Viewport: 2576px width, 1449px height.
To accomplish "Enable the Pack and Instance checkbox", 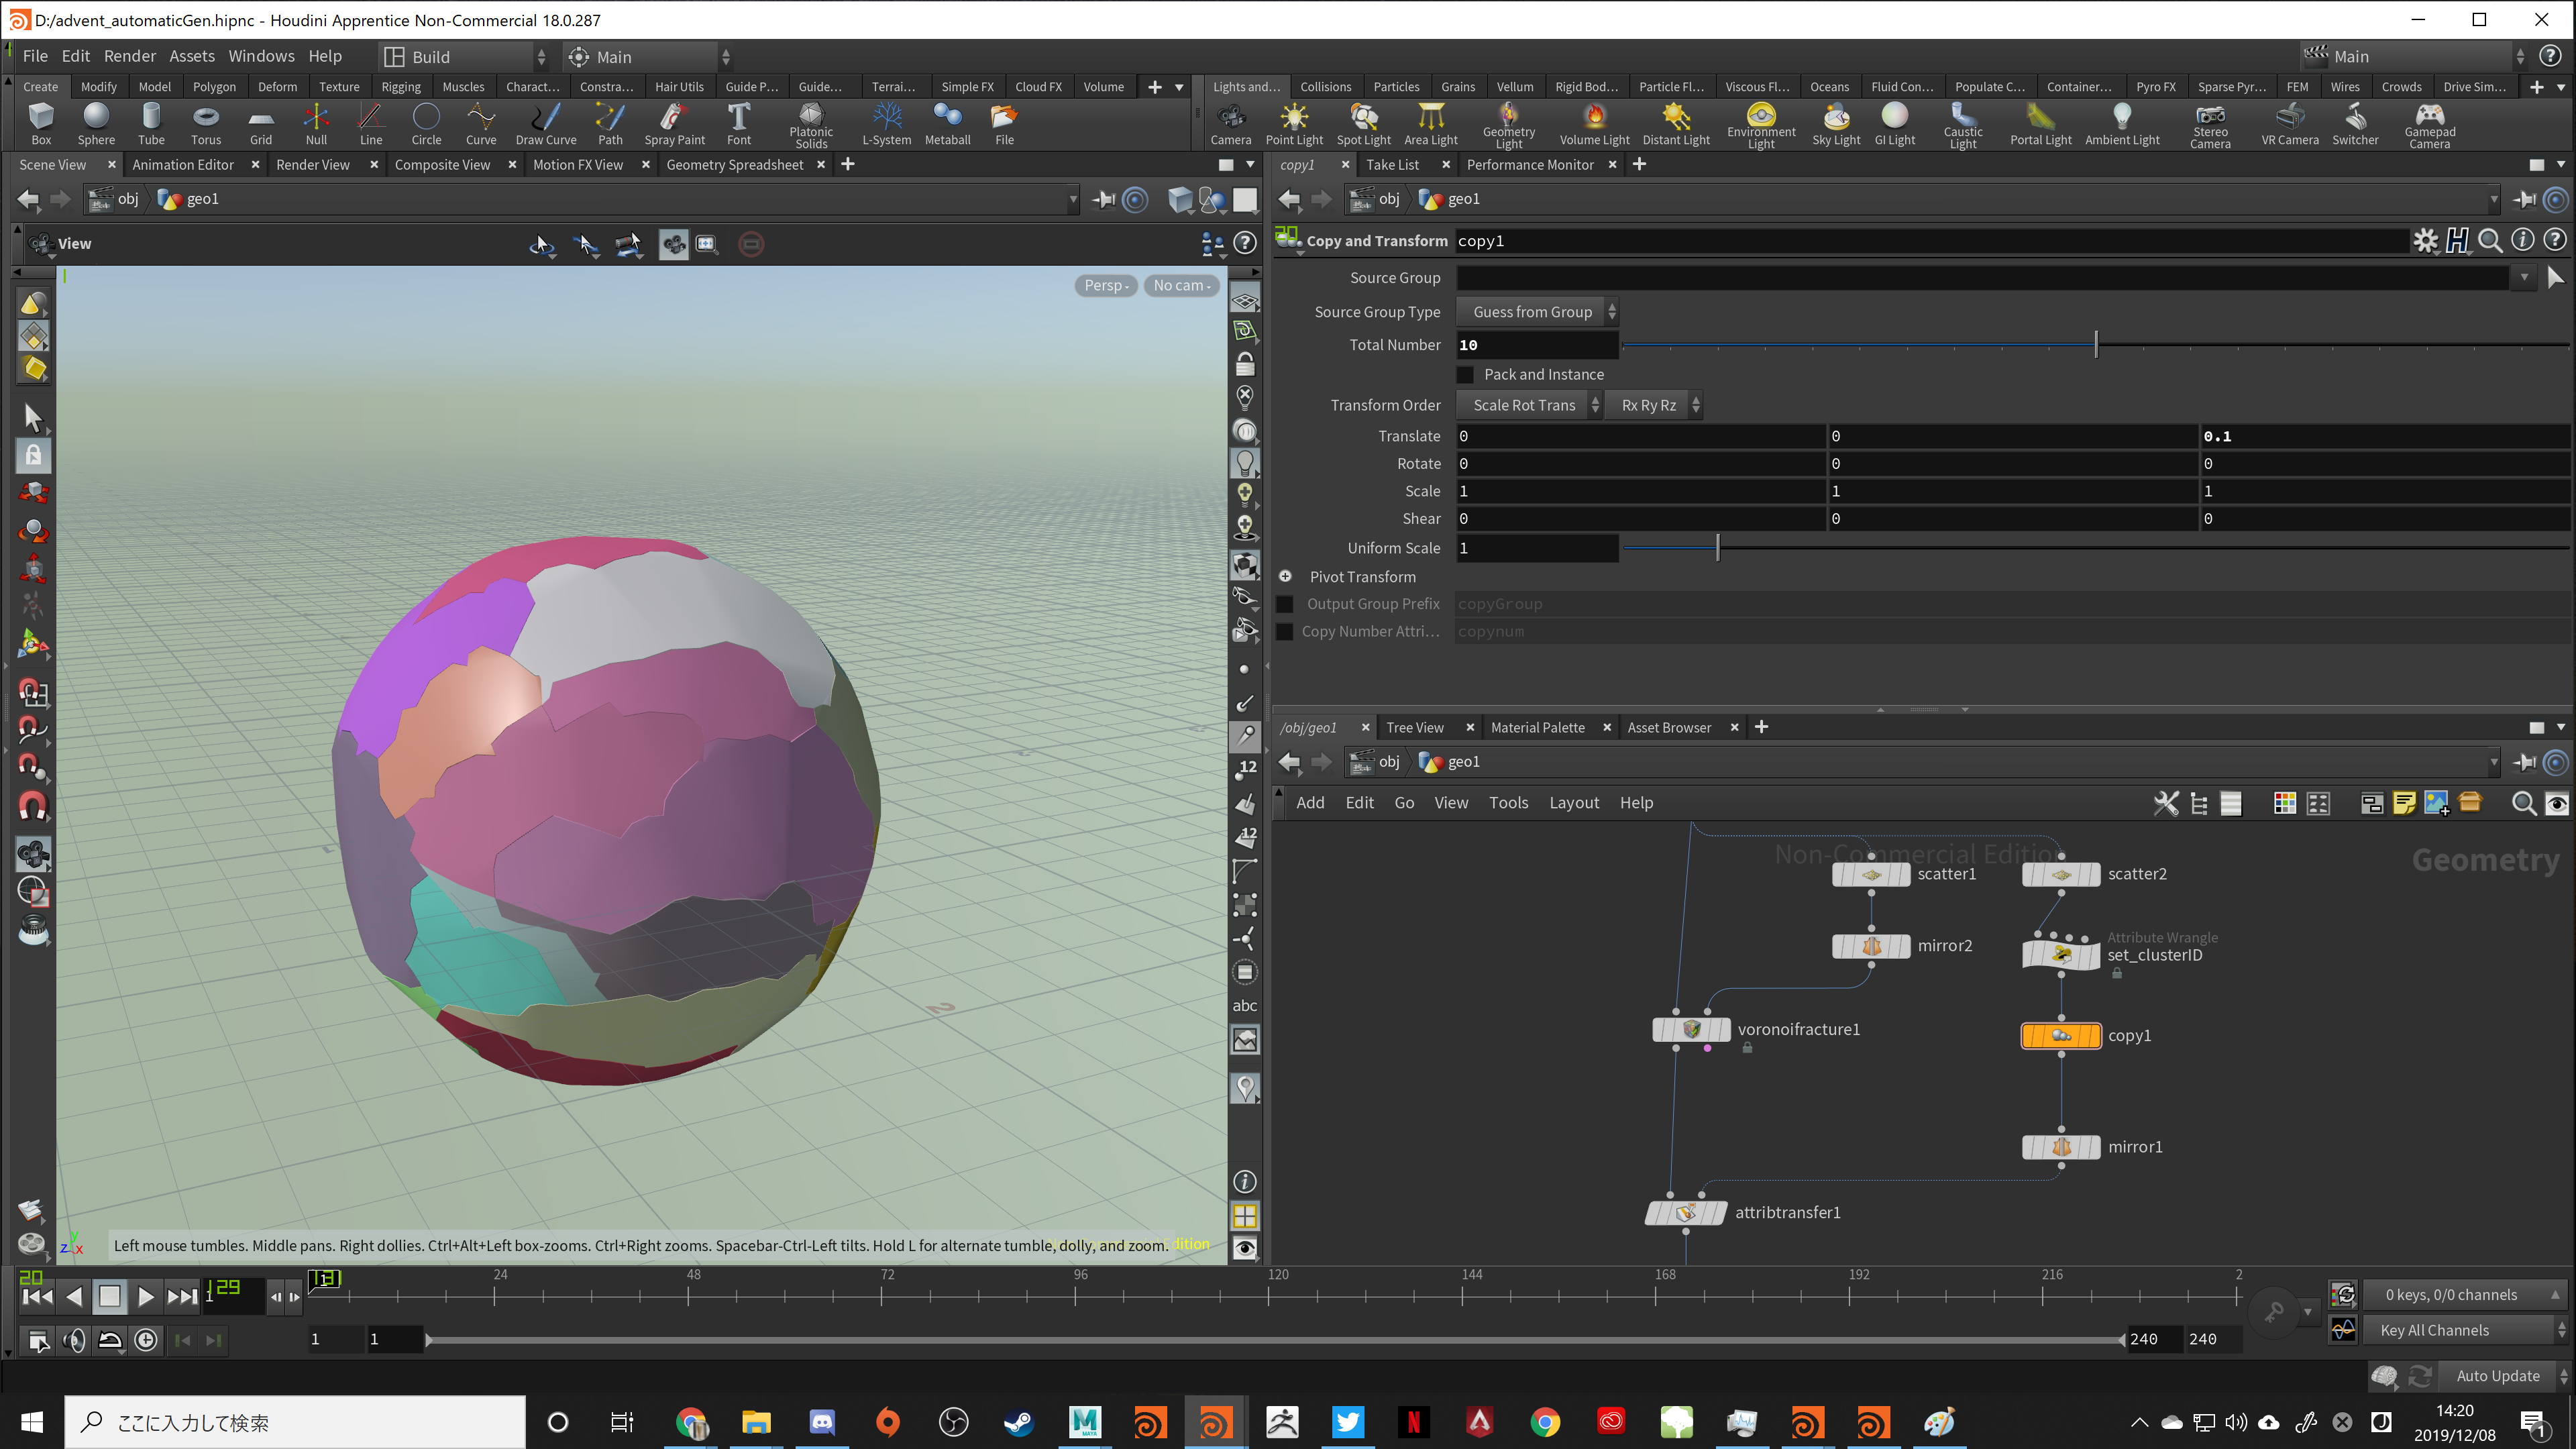I will pyautogui.click(x=1466, y=375).
